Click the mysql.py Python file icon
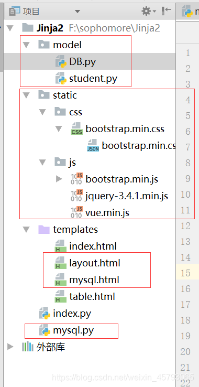Viewport: 199px width, 387px height. pyautogui.click(x=45, y=330)
